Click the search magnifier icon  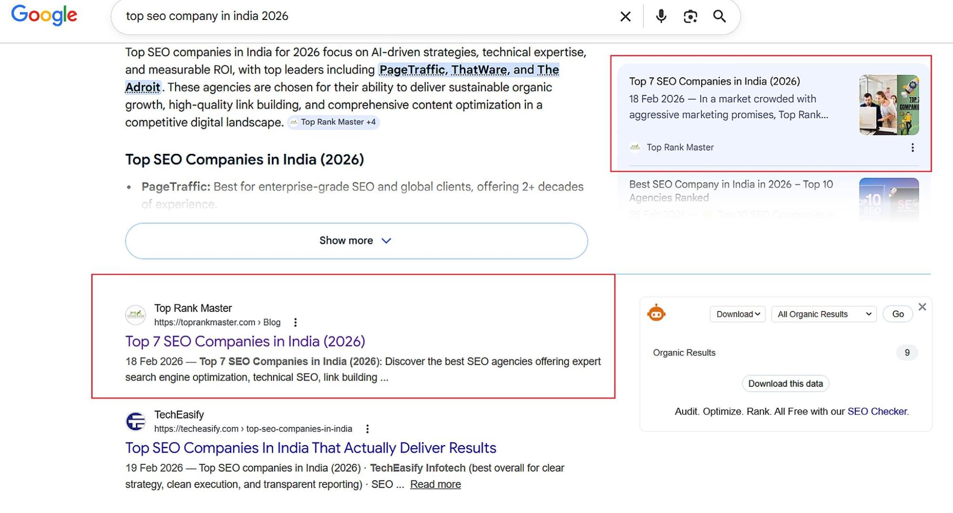(x=719, y=16)
